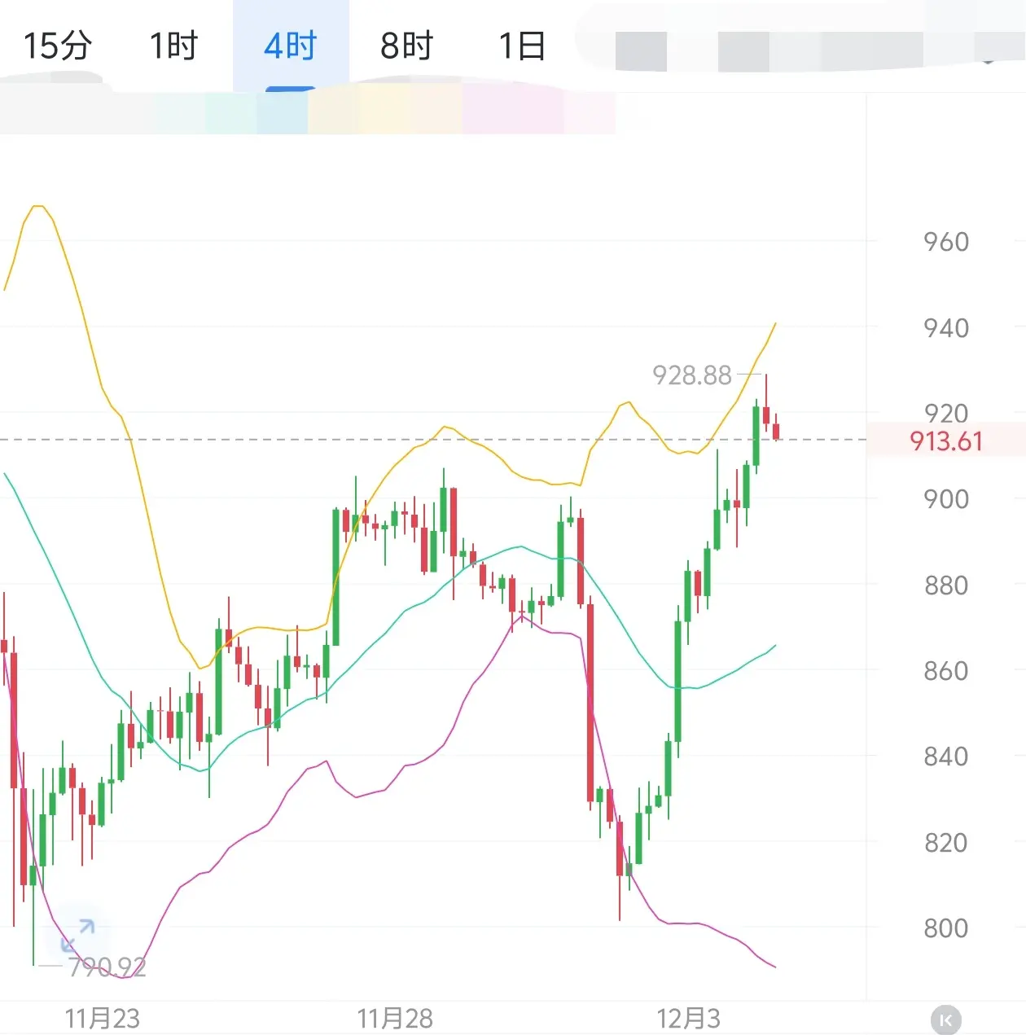Click the expand chart fullscreen arrow icon
This screenshot has width=1026, height=1035.
77,935
